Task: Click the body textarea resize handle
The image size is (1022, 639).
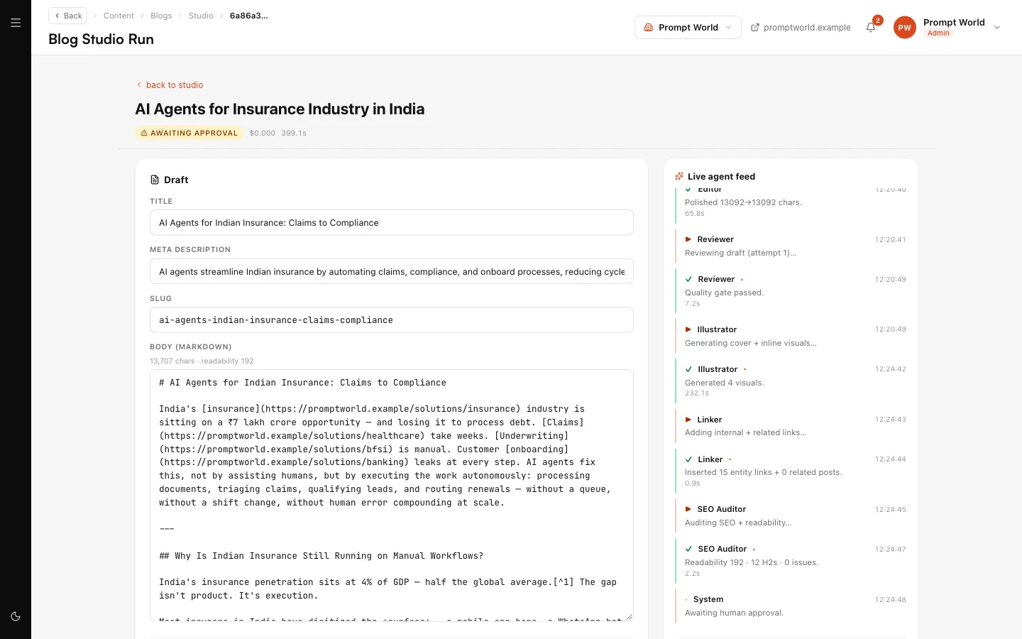Action: coord(629,617)
